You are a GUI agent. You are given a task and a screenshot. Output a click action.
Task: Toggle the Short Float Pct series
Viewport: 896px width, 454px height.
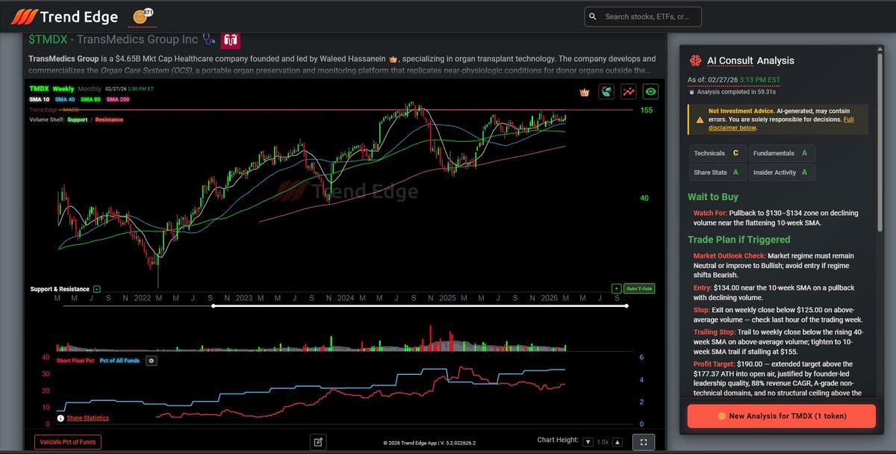(74, 360)
